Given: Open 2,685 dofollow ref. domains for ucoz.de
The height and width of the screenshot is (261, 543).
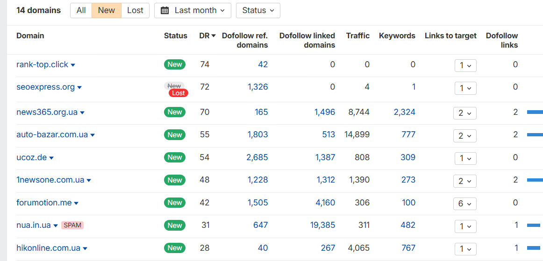Looking at the screenshot, I should click(257, 157).
